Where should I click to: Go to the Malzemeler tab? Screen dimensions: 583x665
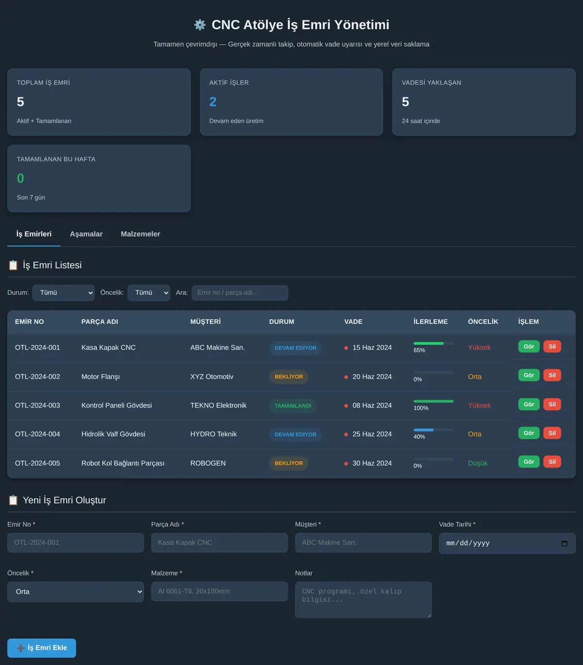(x=140, y=234)
